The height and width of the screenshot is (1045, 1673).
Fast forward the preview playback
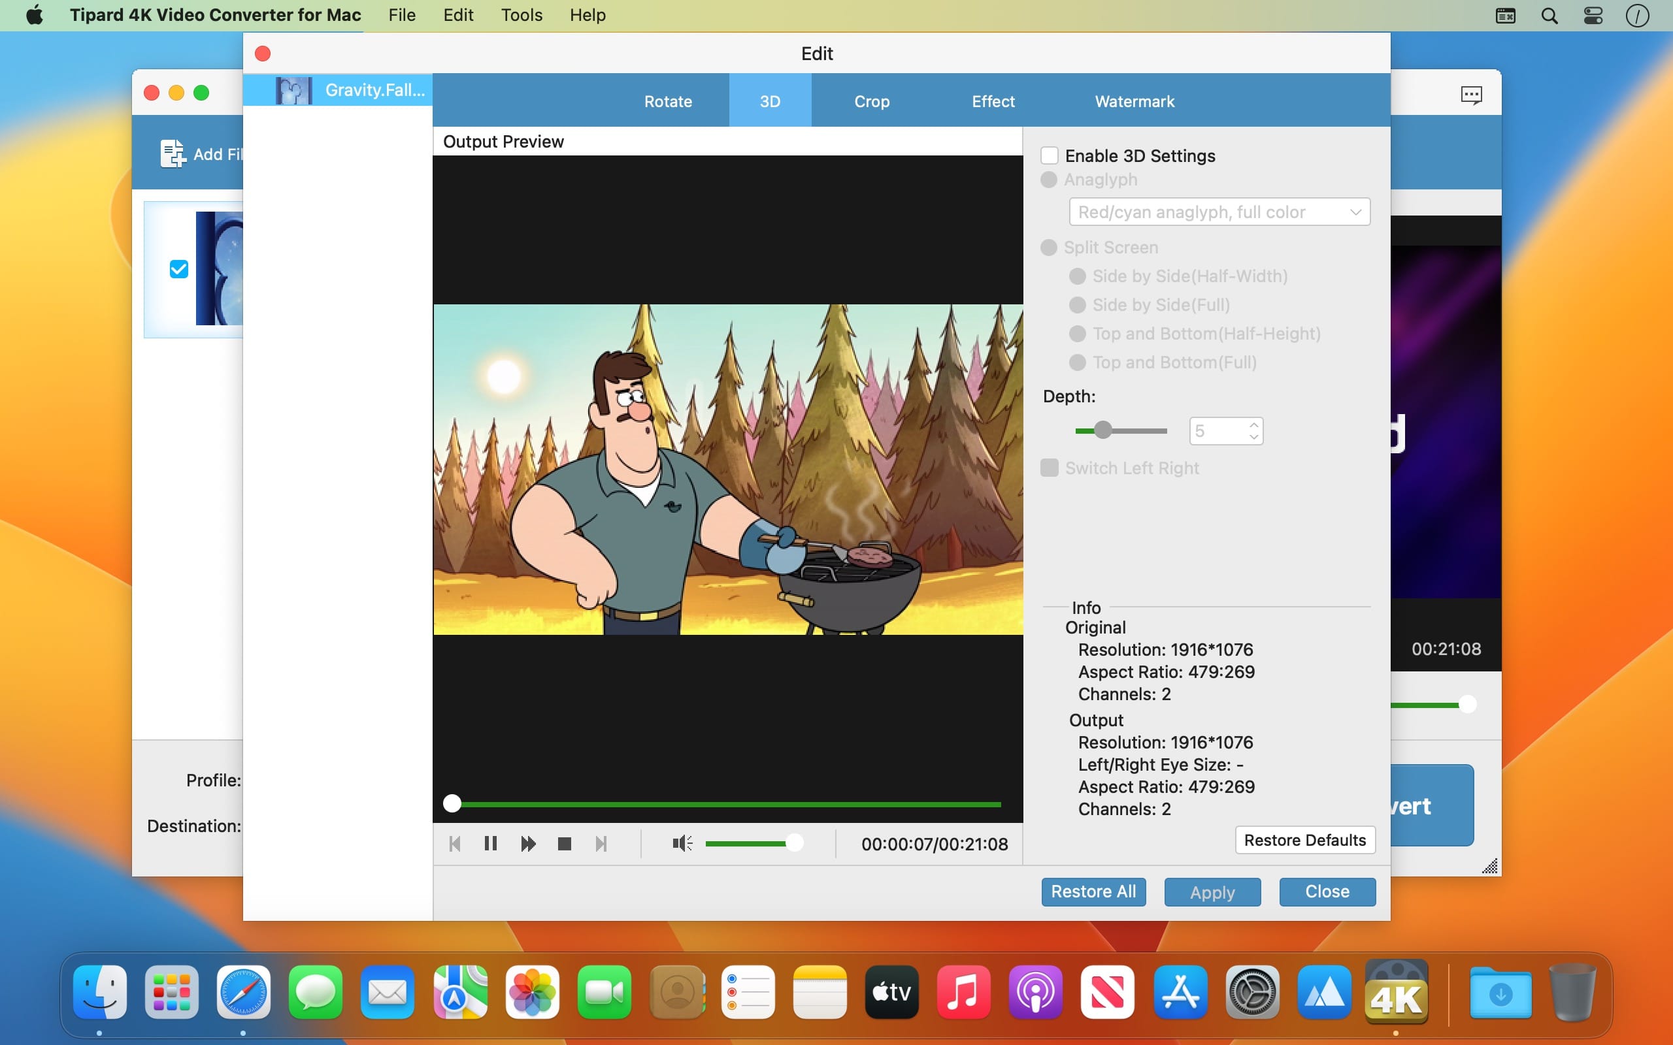tap(528, 844)
